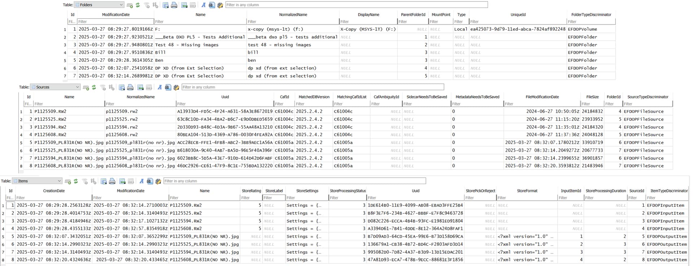Image resolution: width=693 pixels, height=266 pixels.
Task: Print the Items table
Action: click(112, 181)
